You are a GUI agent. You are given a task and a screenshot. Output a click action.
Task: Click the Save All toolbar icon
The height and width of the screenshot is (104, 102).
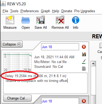point(41,20)
